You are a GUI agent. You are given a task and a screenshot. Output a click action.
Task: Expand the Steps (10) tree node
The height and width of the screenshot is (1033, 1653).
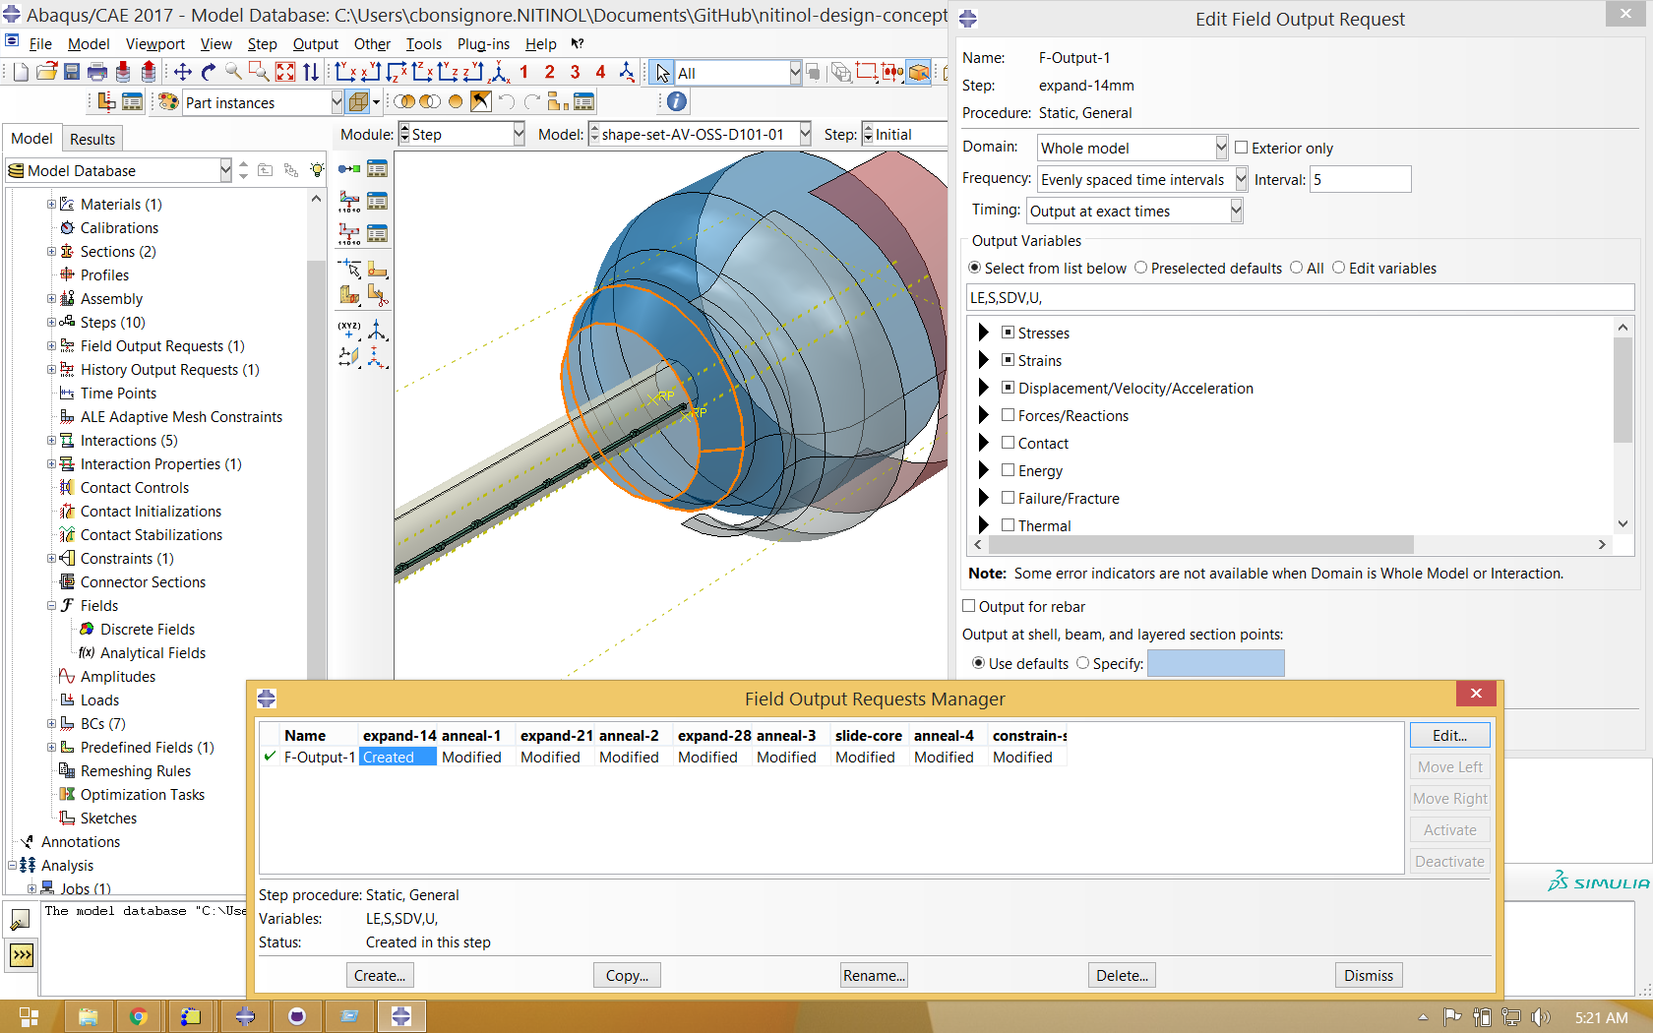(51, 322)
